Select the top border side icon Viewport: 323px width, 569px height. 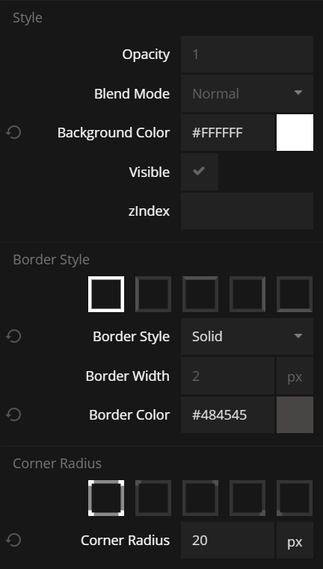point(200,294)
